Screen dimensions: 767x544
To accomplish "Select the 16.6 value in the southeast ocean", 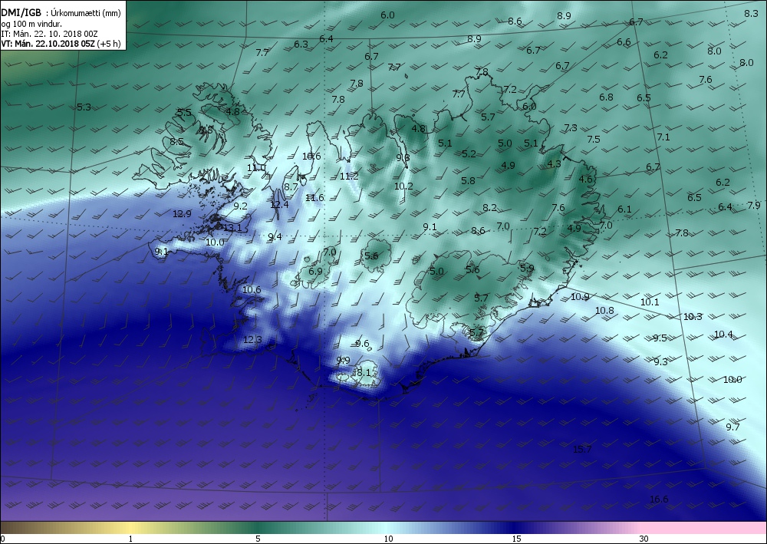I will (x=659, y=499).
